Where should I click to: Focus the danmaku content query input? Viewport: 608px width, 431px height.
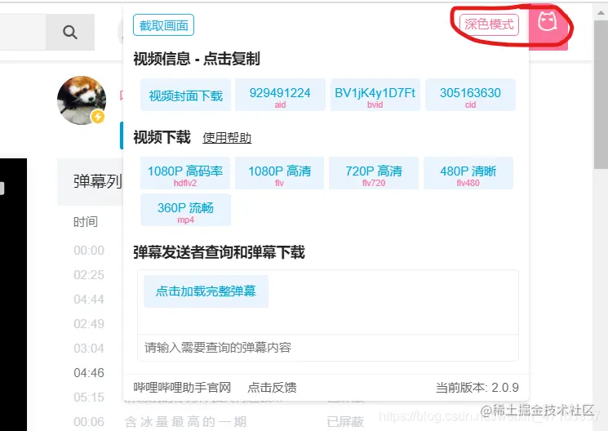327,347
